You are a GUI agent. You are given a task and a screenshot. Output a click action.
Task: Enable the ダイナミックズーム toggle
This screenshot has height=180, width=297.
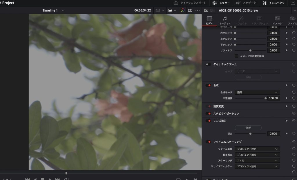208,65
